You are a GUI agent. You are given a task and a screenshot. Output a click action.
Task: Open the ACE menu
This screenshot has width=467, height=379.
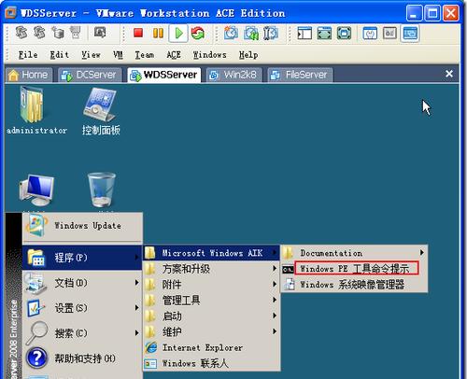[x=174, y=55]
